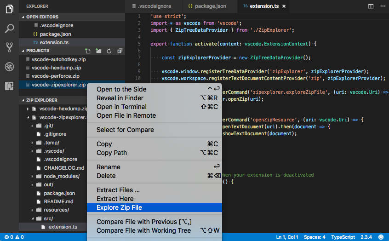This screenshot has height=241, width=389.
Task: Choose Open File in Remote
Action: (154, 115)
